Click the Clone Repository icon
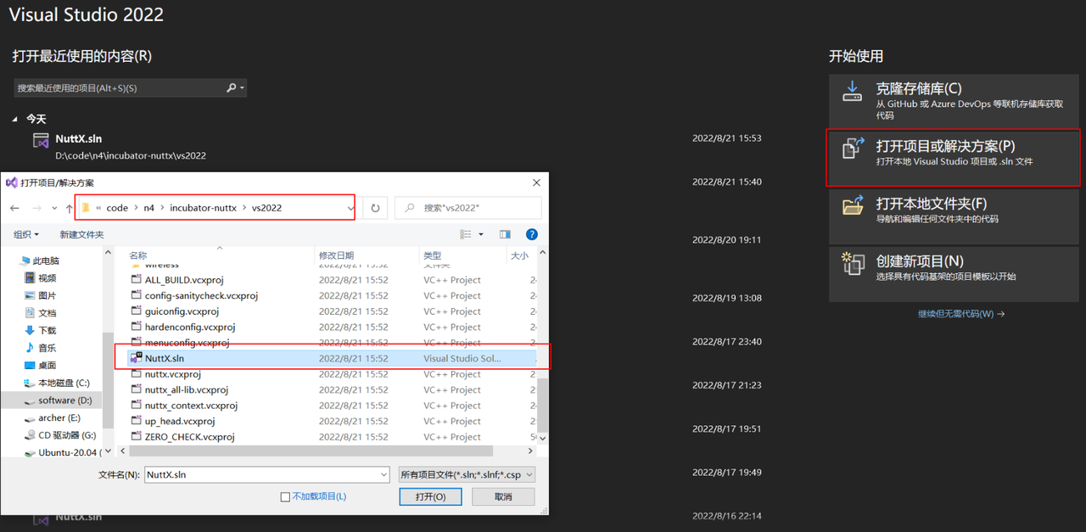Viewport: 1086px width, 532px height. point(852,92)
